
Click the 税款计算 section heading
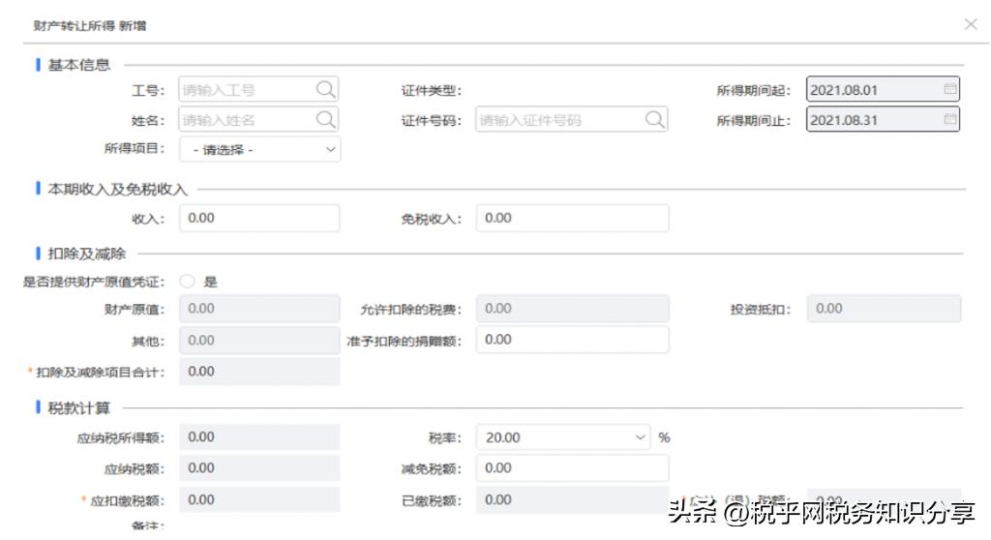79,407
